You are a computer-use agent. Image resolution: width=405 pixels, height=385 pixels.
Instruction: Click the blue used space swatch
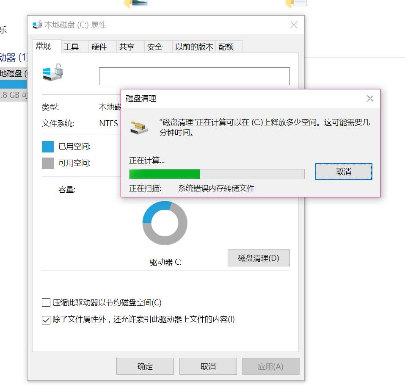[x=48, y=147]
